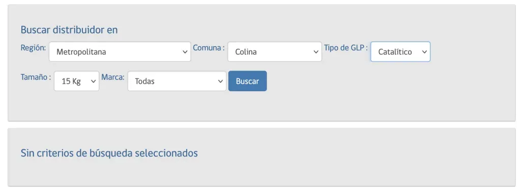Click the "Comuna :" label text
This screenshot has height=192, width=521.
pos(209,48)
